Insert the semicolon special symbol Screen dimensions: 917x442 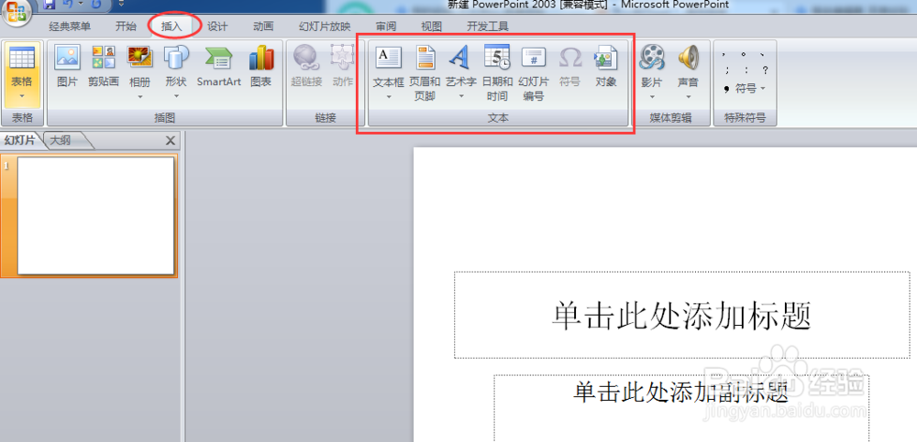coord(726,70)
